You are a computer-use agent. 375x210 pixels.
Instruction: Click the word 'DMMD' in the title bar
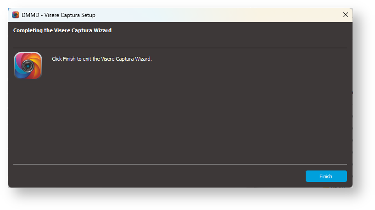pyautogui.click(x=30, y=15)
